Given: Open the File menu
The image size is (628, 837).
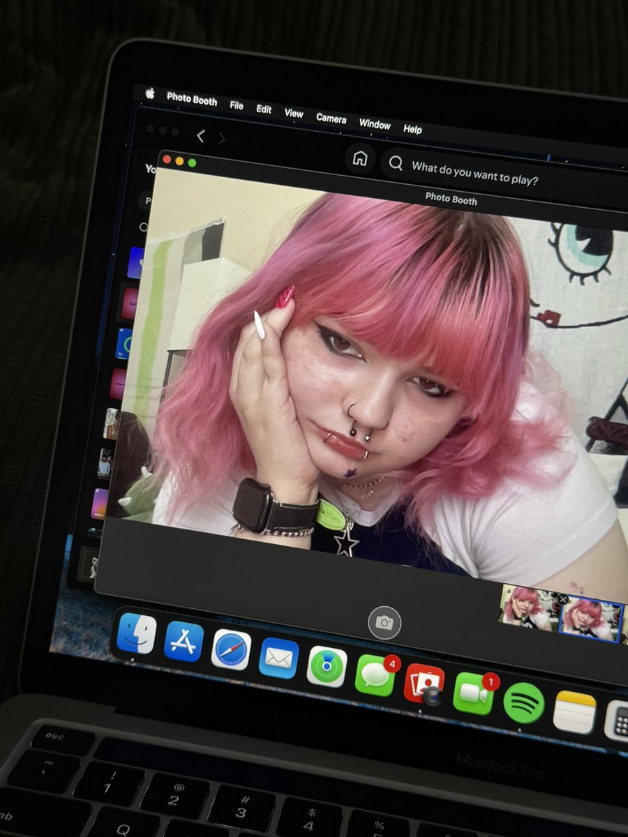Looking at the screenshot, I should pos(237,105).
